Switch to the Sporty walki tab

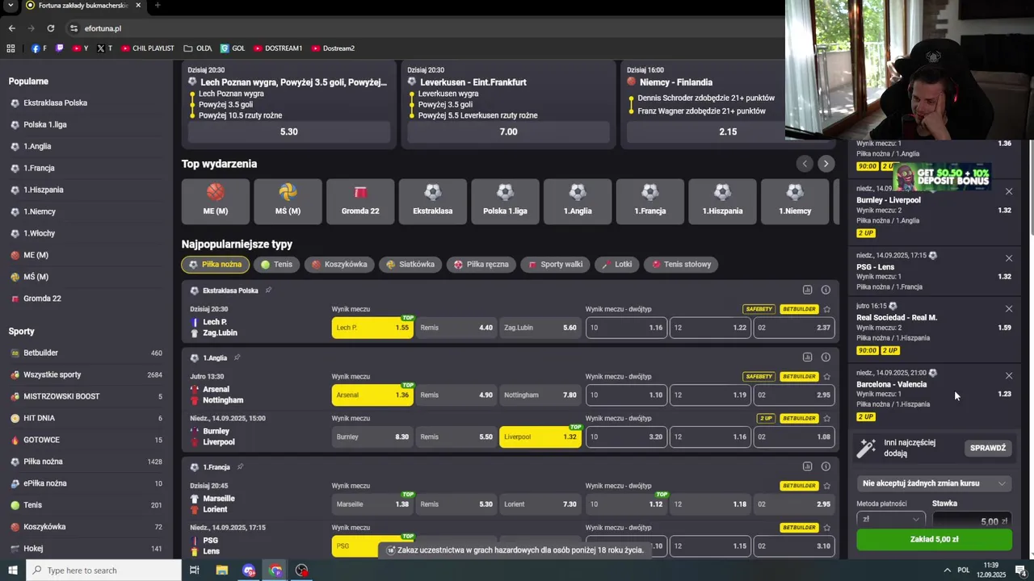point(556,265)
